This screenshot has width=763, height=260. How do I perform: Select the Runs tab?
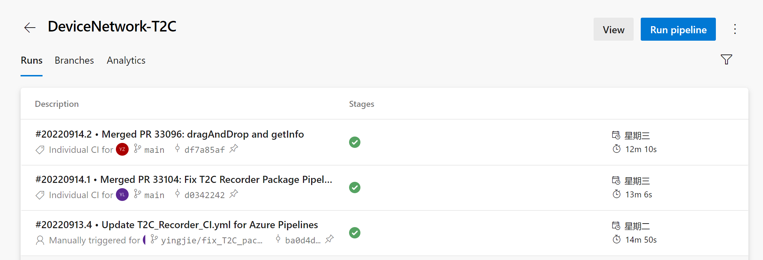click(32, 60)
